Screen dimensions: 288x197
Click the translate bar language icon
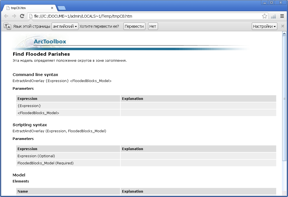pyautogui.click(x=7, y=26)
